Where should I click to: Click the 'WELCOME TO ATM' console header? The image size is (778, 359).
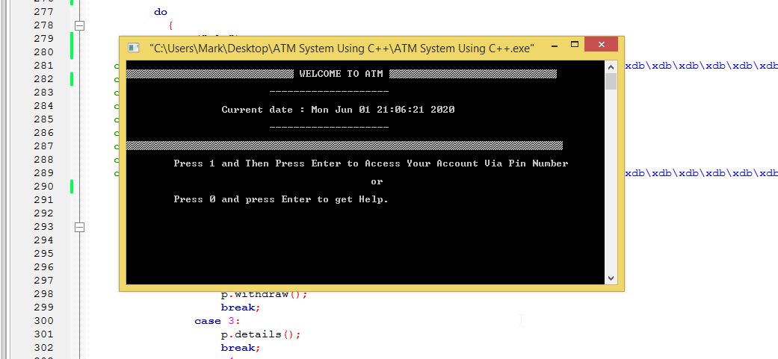[342, 74]
